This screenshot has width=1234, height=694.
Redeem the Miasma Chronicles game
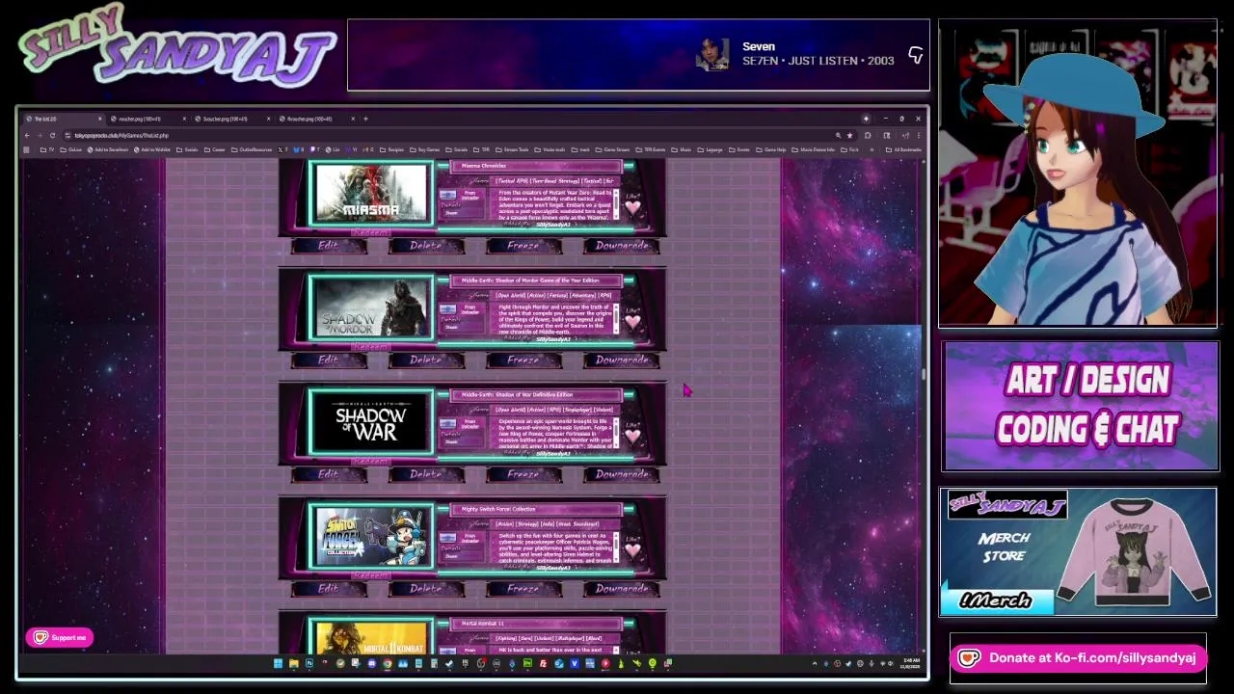371,232
